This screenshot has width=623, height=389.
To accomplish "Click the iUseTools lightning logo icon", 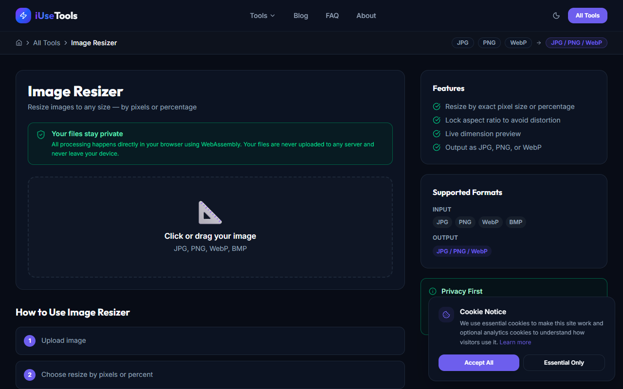I will pos(23,15).
